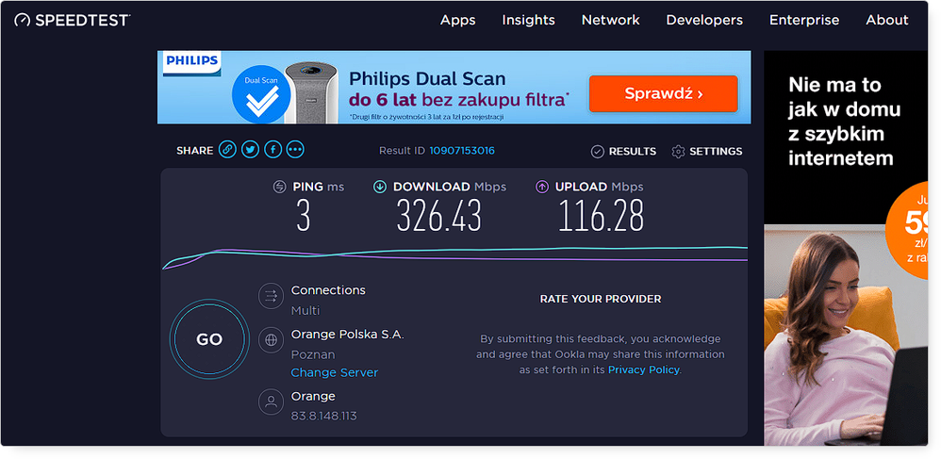Click Sprawdź button in Philips ad
The image size is (941, 459).
(x=663, y=94)
